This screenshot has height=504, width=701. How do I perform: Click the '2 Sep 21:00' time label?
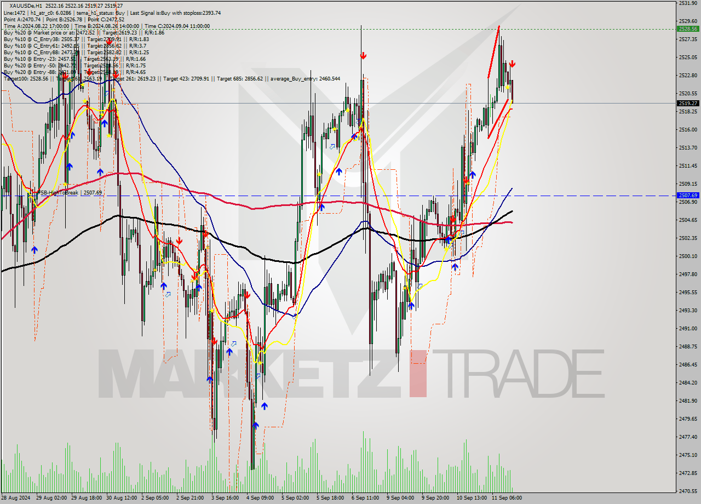point(191,498)
